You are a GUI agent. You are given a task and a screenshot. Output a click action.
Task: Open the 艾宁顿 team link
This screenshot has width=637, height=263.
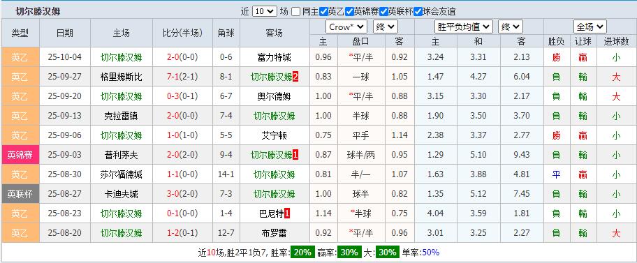tap(274, 135)
